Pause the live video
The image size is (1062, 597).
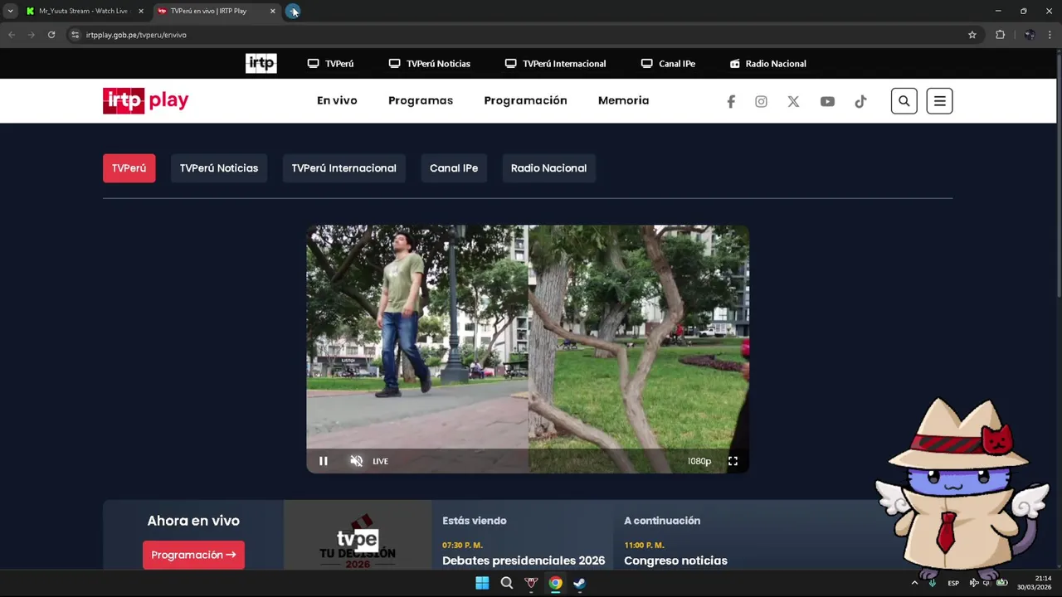point(324,461)
